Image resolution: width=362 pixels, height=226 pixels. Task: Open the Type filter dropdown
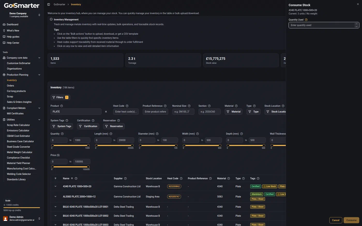(x=253, y=112)
